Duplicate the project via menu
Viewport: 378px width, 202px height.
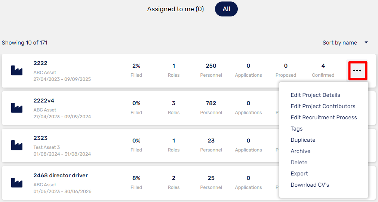[x=303, y=140]
